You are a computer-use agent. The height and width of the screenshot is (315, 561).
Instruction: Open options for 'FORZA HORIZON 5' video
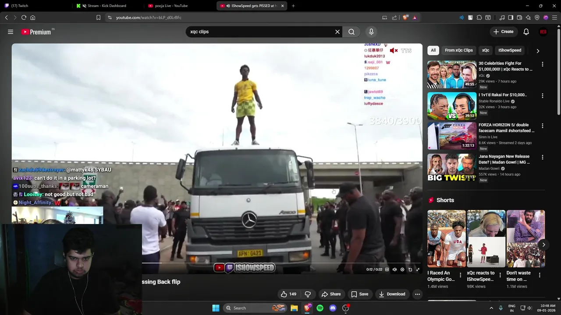coord(543,126)
